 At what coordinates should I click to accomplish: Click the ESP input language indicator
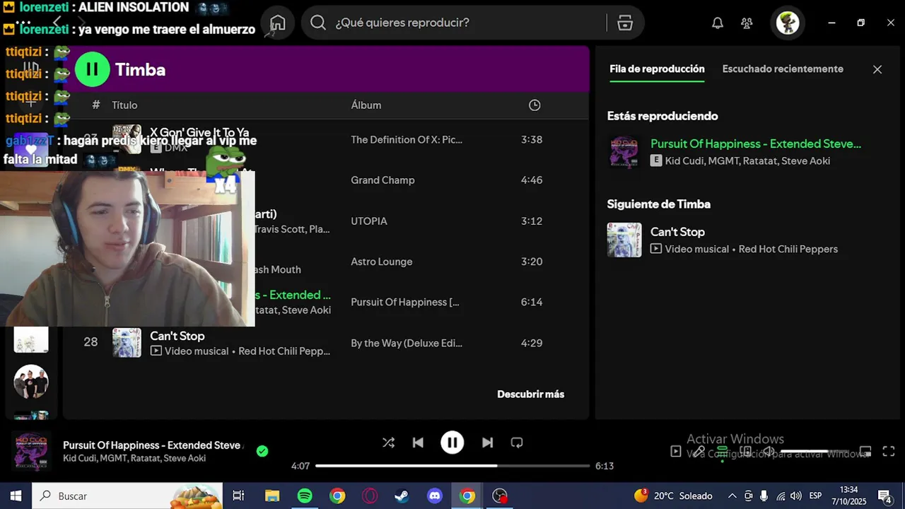[815, 496]
